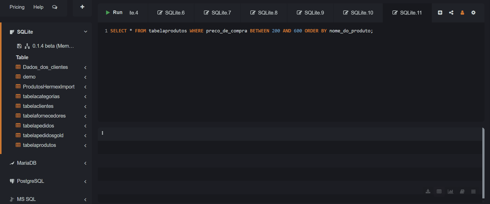Expand tabelaprodutos chevron

(x=85, y=146)
